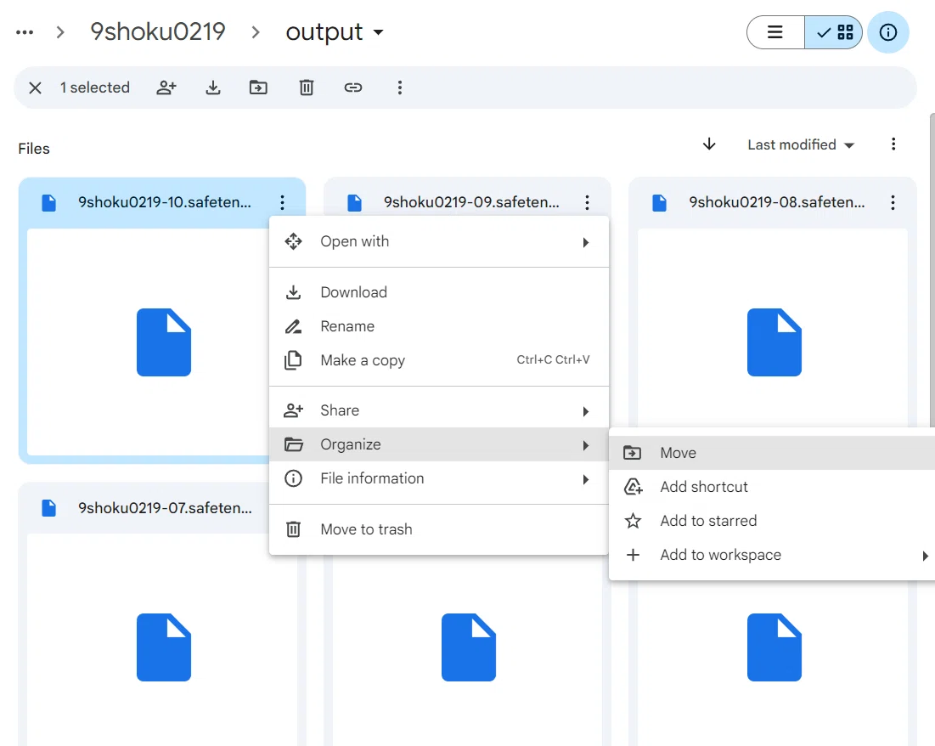935x746 pixels.
Task: Show the details info panel
Action: point(888,32)
